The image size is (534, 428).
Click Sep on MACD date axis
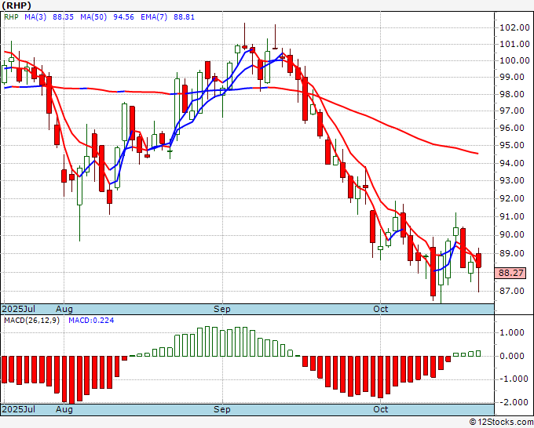[222, 410]
